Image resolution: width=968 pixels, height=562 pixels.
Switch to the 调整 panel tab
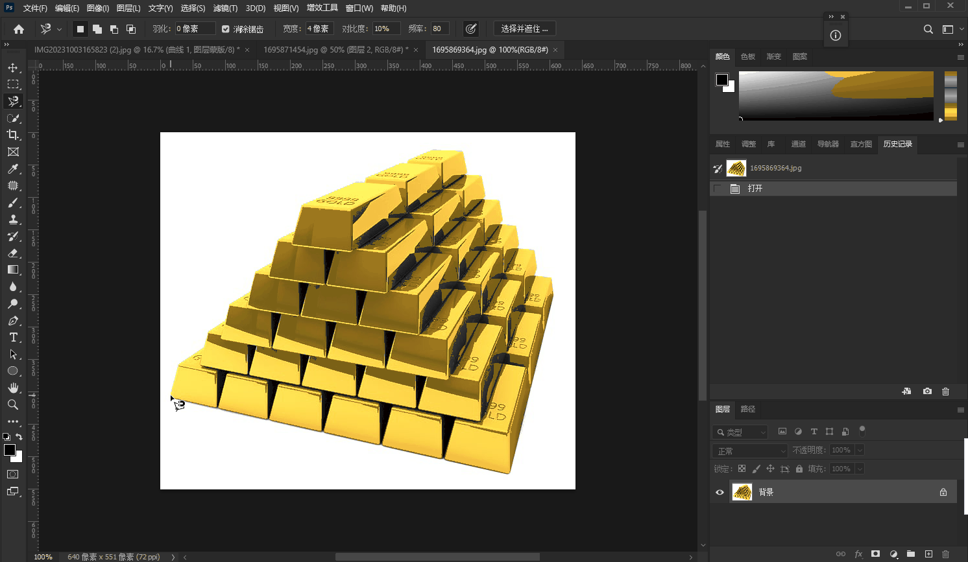[x=749, y=144]
